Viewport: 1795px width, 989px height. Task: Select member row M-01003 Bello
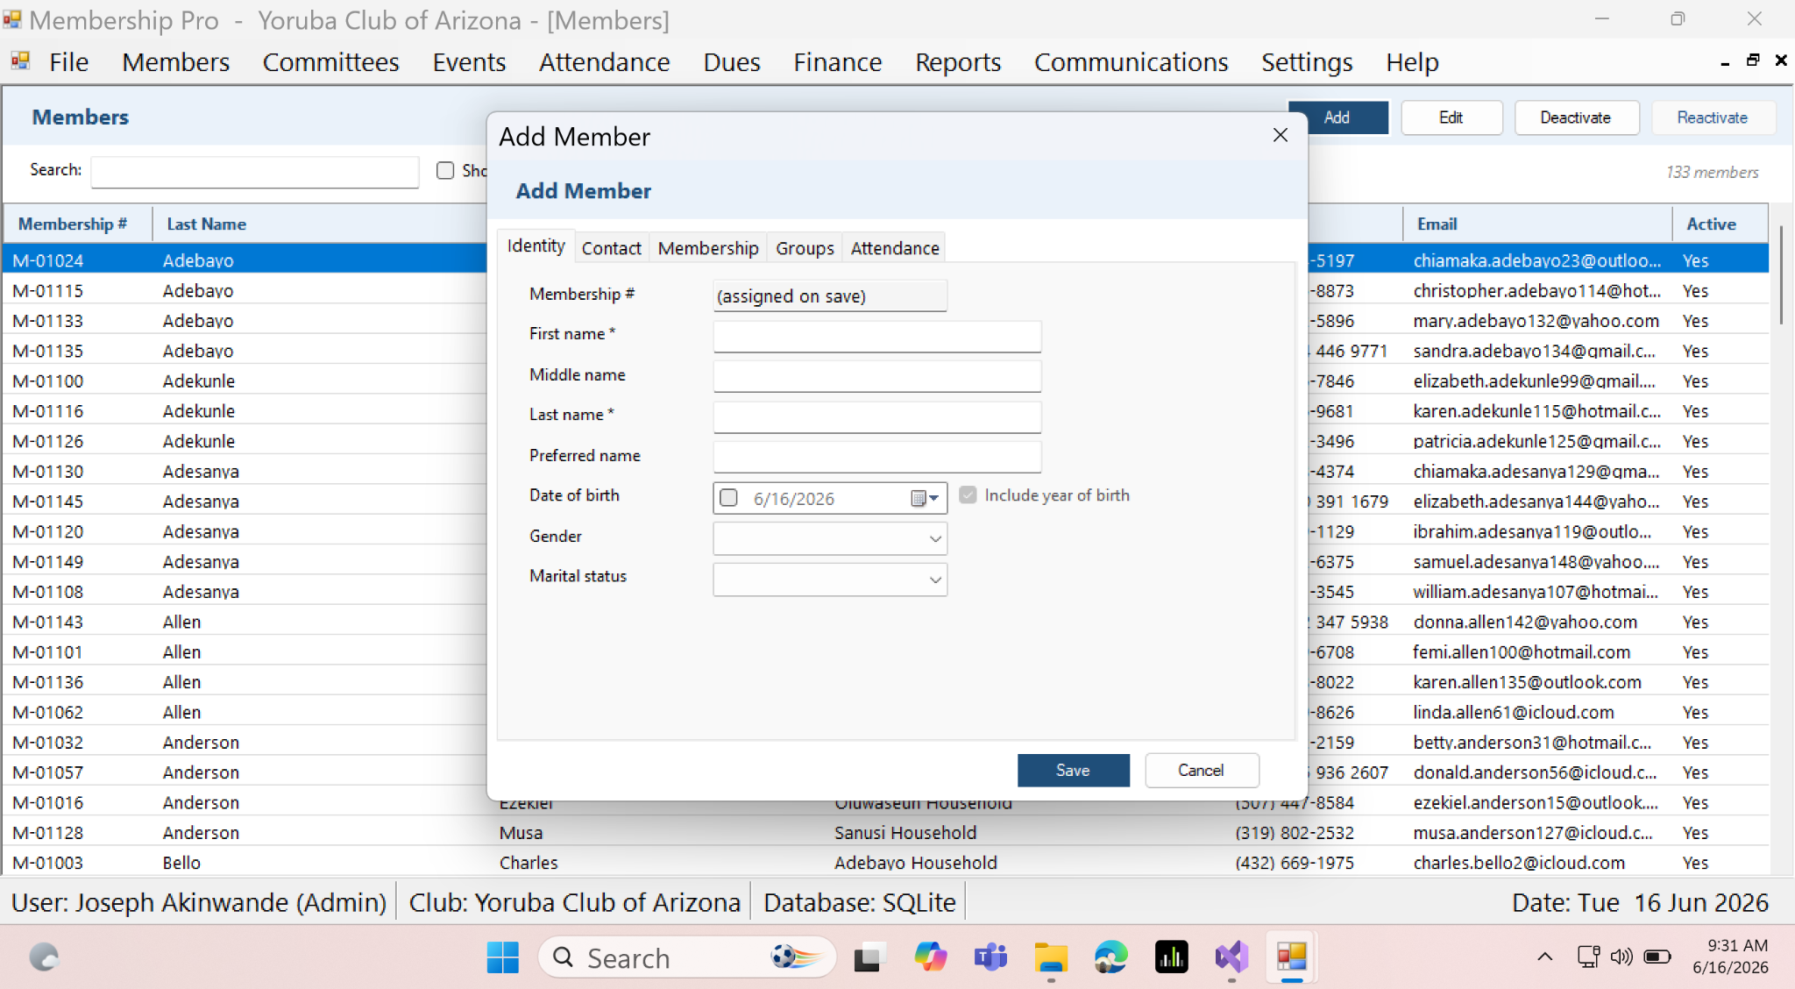pos(885,863)
